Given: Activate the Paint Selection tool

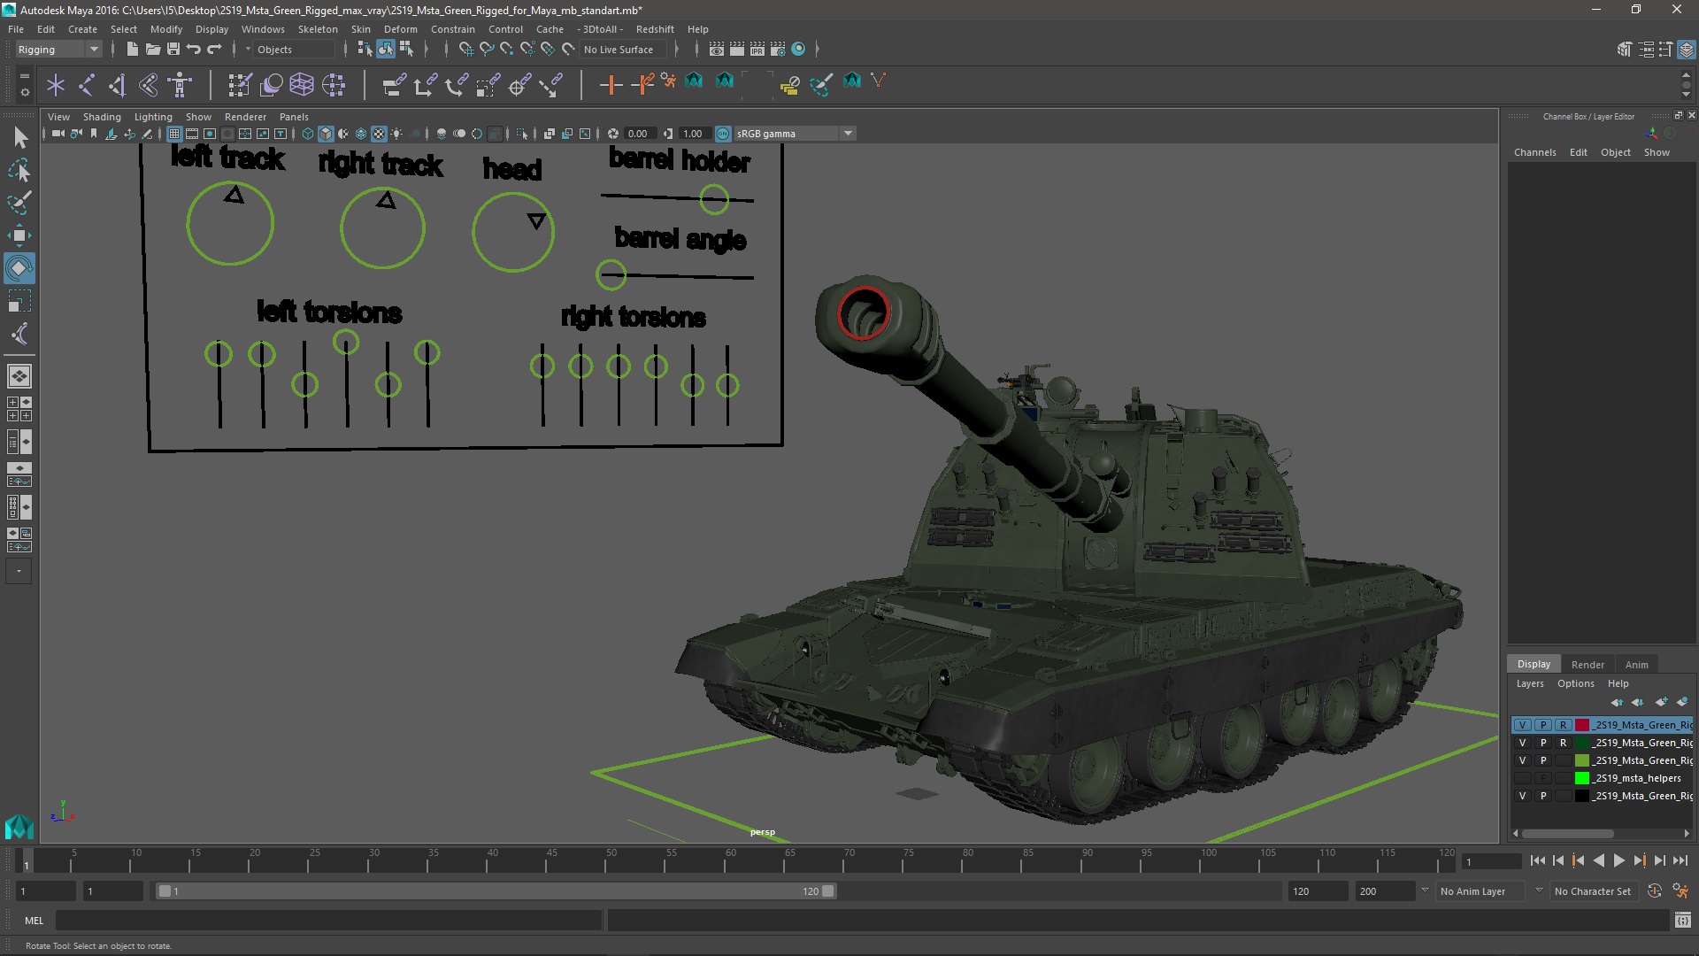Looking at the screenshot, I should click(19, 203).
